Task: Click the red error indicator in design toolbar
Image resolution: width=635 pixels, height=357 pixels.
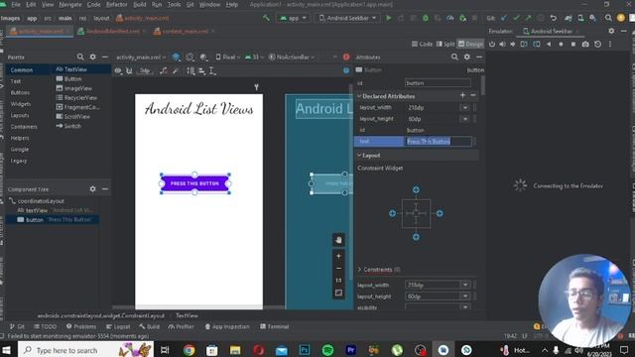Action: 346,58
